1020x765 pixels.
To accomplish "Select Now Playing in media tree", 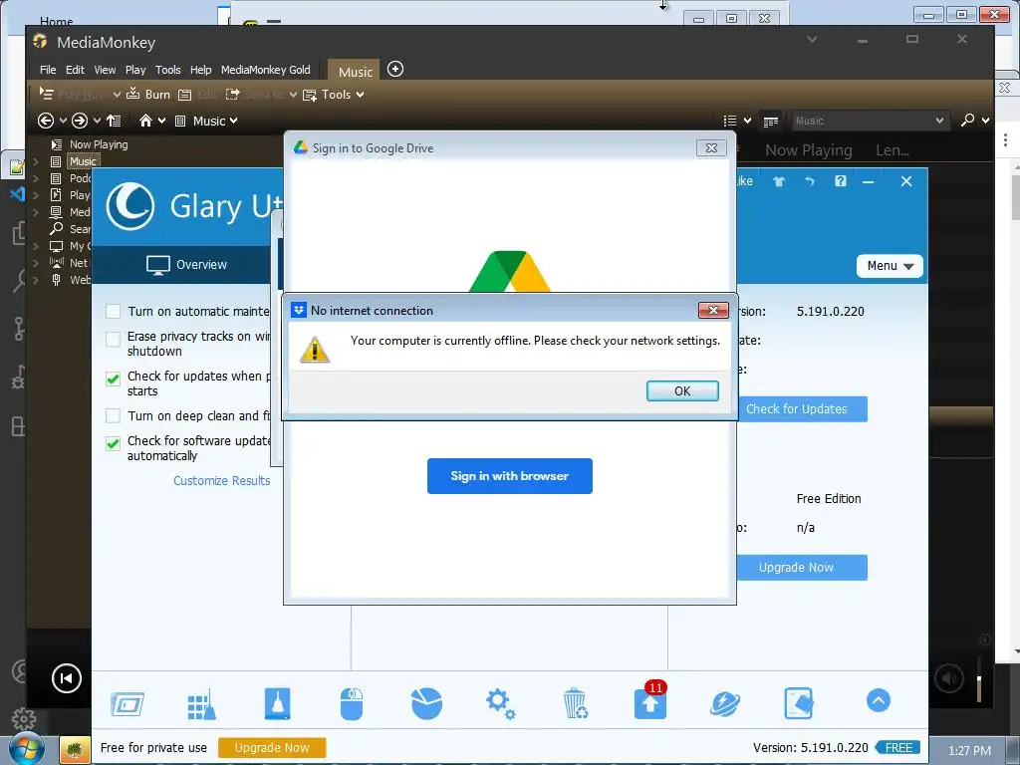I will tap(99, 144).
